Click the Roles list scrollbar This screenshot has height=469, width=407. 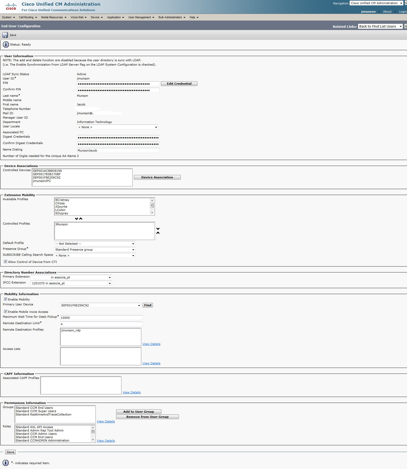click(x=93, y=433)
